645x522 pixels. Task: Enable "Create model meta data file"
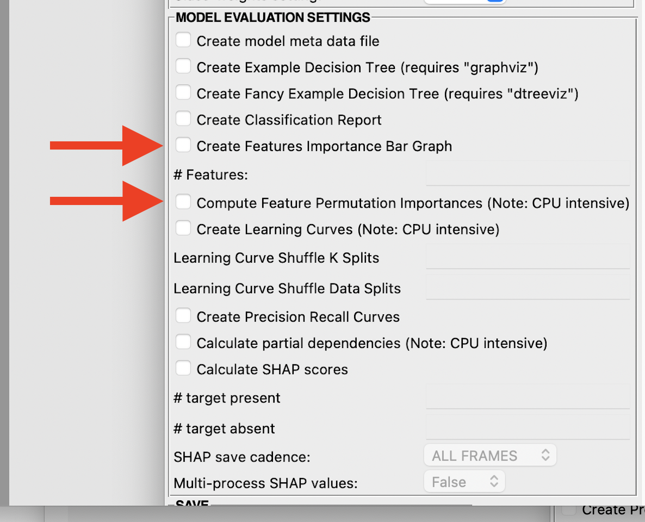(183, 39)
